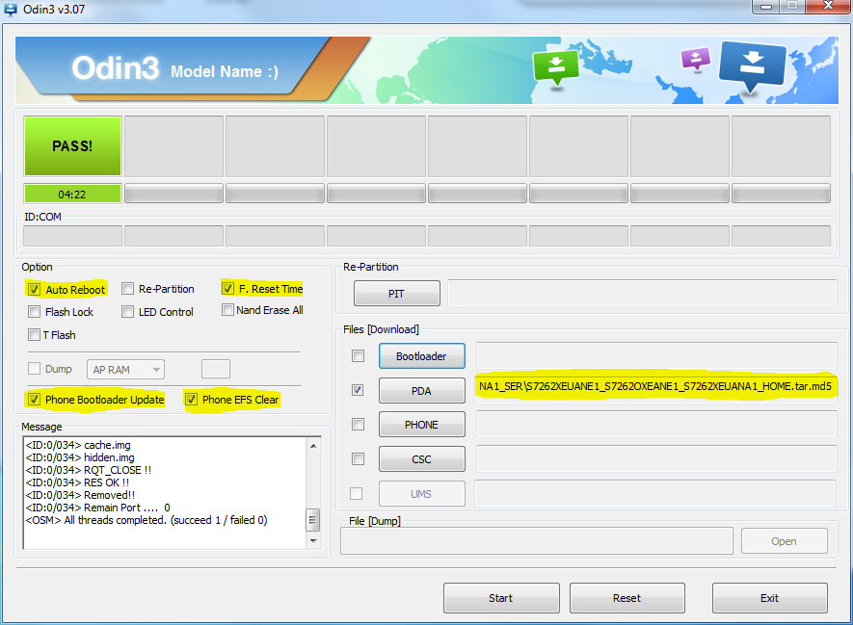Uncheck the PDA file checkbox

tap(358, 389)
